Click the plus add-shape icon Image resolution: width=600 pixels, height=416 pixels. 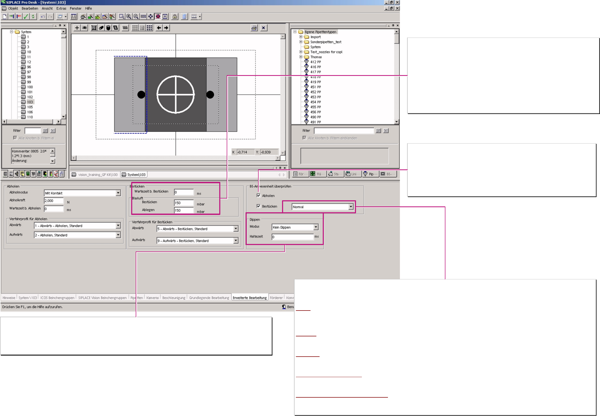point(77,28)
